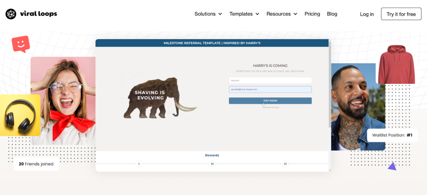Image resolution: width=427 pixels, height=195 pixels.
Task: Click the email field apostle@viral-loops.com
Action: click(x=270, y=90)
